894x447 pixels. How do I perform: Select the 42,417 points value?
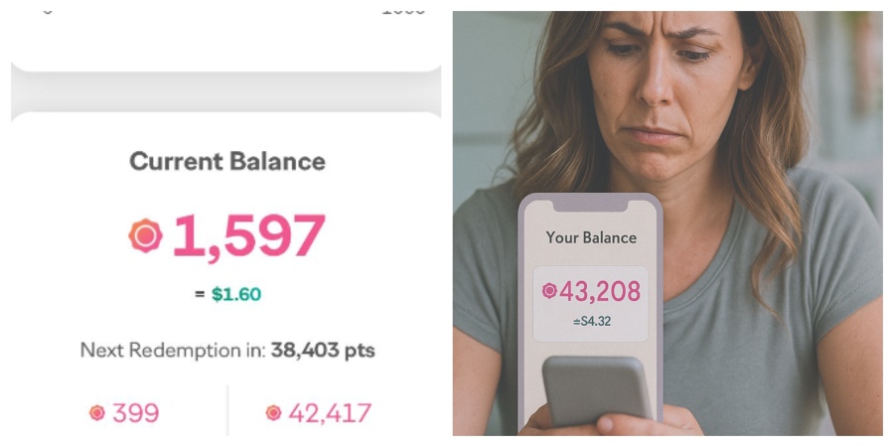tap(330, 413)
